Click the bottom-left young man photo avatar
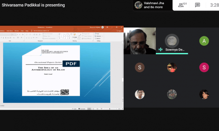 [140, 94]
